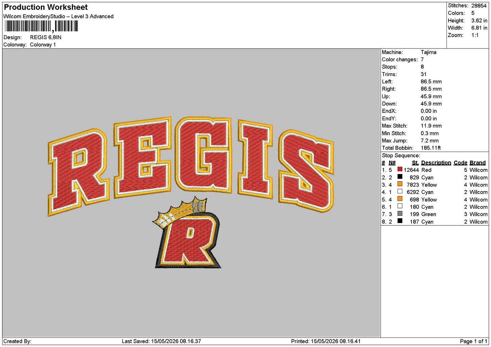Click the Colors value '5' in header

point(473,13)
